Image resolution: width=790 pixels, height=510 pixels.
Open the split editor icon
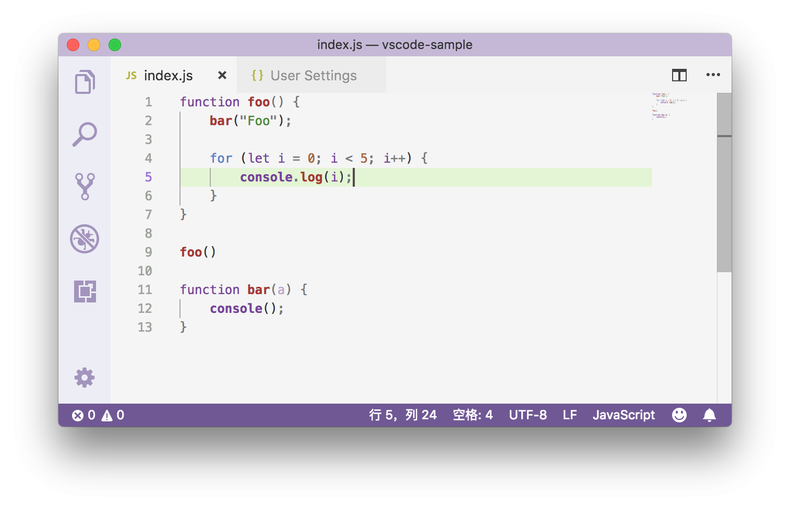(679, 75)
